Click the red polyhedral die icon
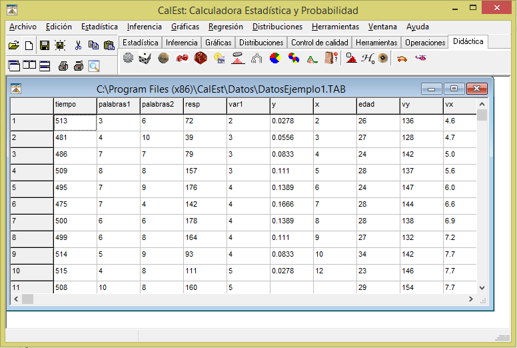The height and width of the screenshot is (348, 517). tap(201, 58)
